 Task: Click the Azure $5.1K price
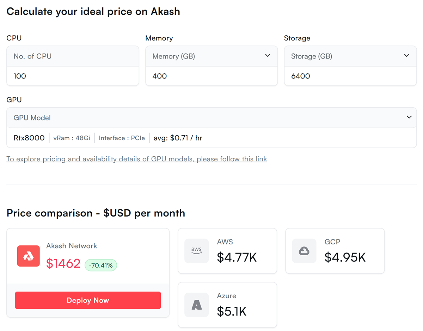tap(232, 311)
